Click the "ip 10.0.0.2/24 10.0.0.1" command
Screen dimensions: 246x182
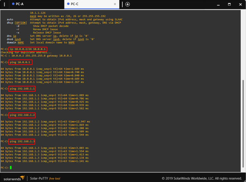(x=28, y=49)
